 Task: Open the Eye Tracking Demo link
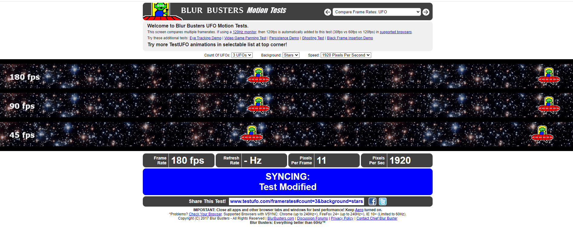pyautogui.click(x=205, y=38)
